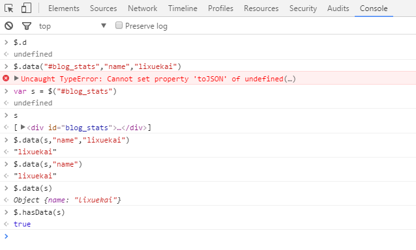The image size is (416, 250).
Task: Click the undefined result below $.d
Action: point(33,54)
